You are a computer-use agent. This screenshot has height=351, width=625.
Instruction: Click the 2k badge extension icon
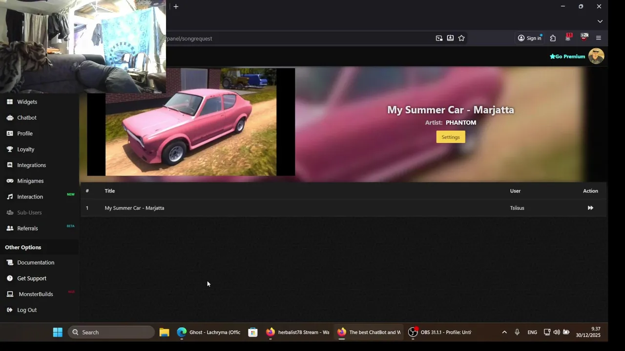pyautogui.click(x=584, y=38)
